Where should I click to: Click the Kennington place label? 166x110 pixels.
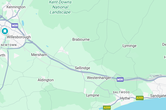point(16,7)
